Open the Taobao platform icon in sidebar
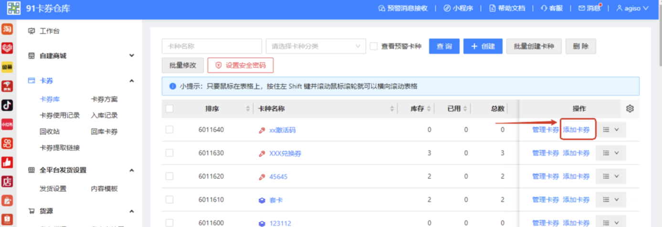Screen dimensions: 662x227 (7, 30)
